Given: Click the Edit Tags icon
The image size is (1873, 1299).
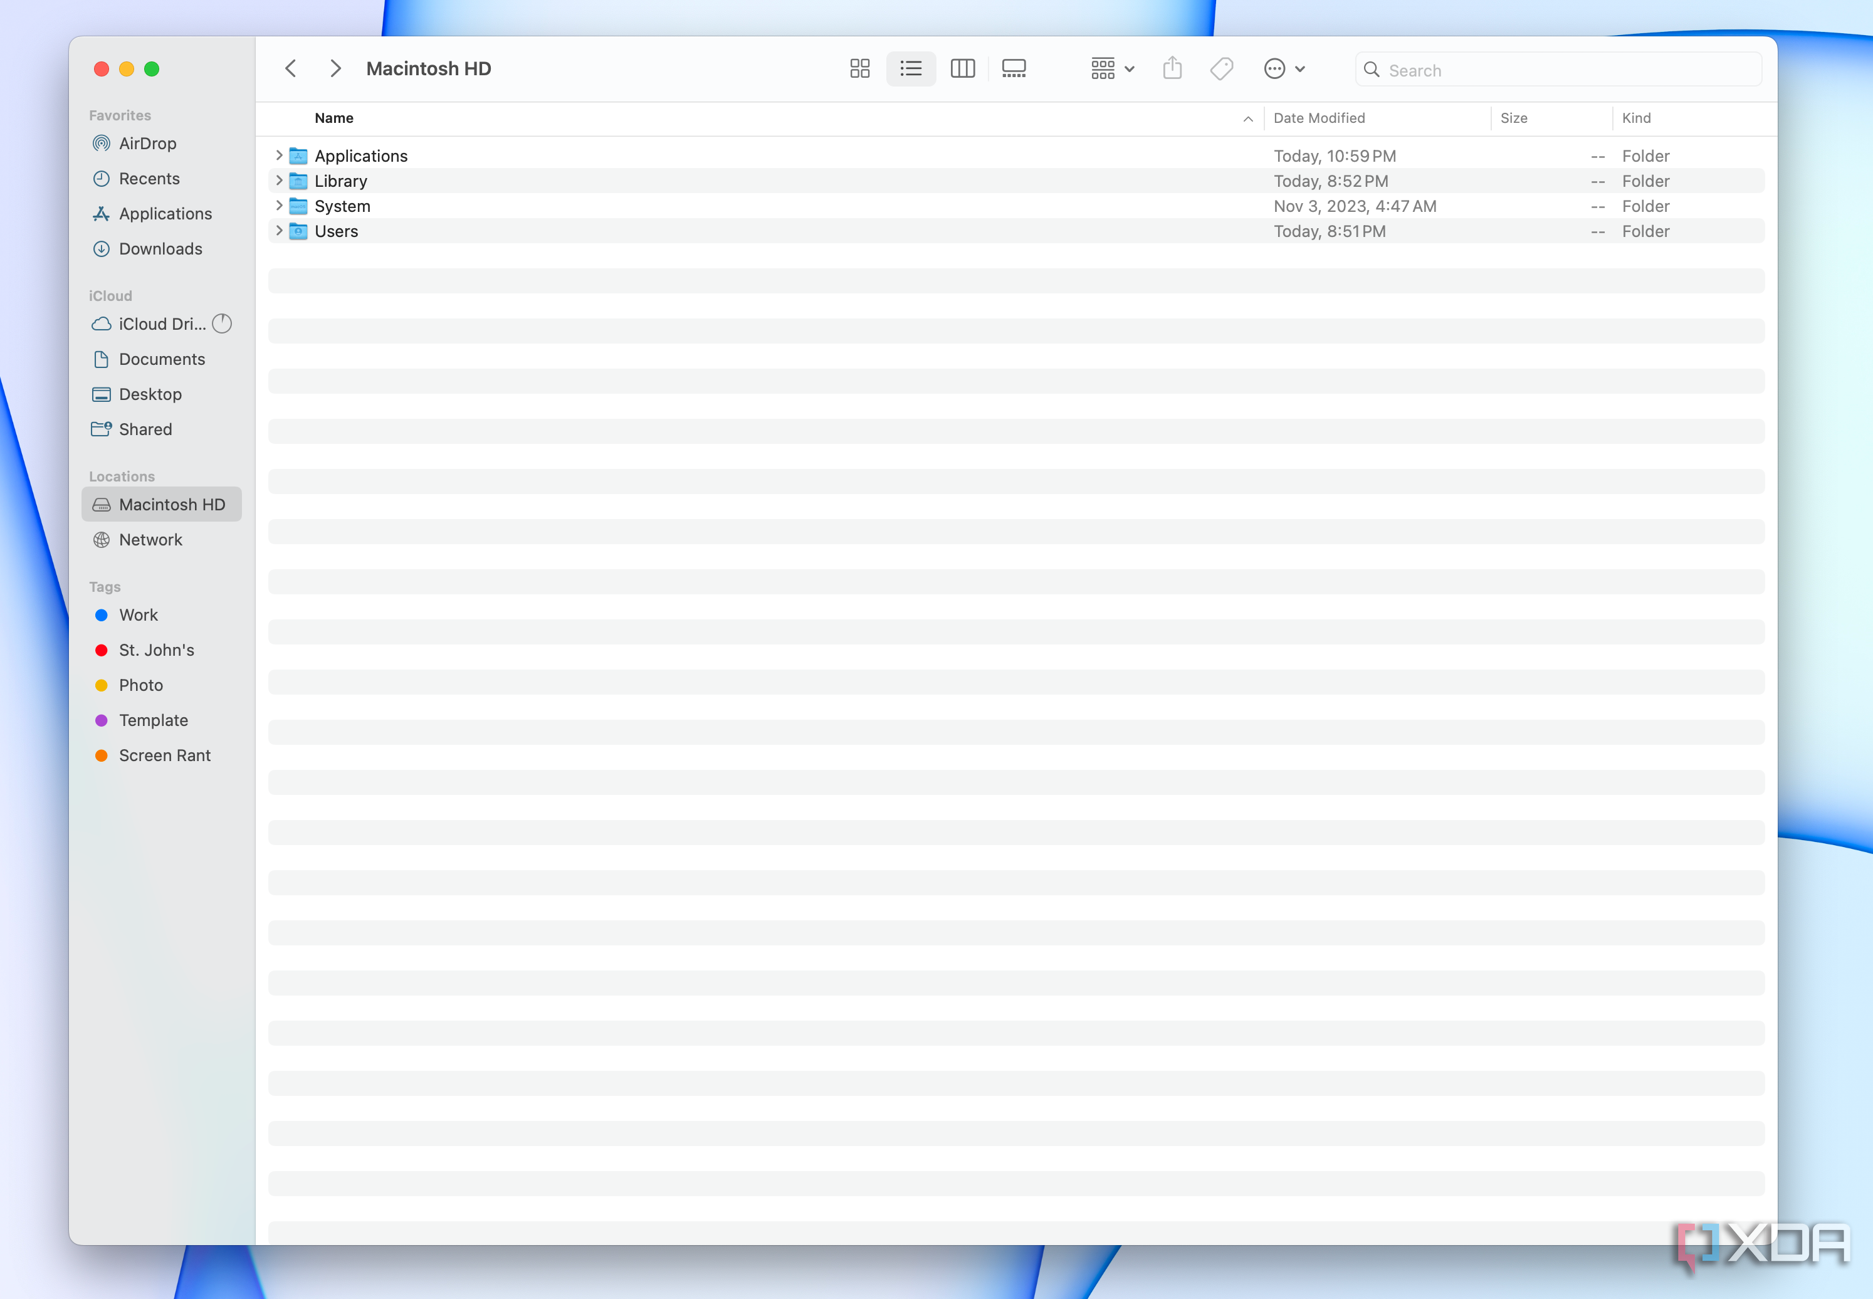Looking at the screenshot, I should coord(1221,68).
